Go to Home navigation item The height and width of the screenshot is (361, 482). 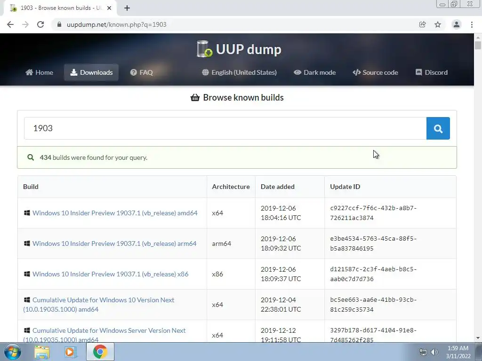40,72
